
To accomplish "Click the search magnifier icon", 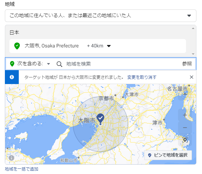I will coord(59,64).
